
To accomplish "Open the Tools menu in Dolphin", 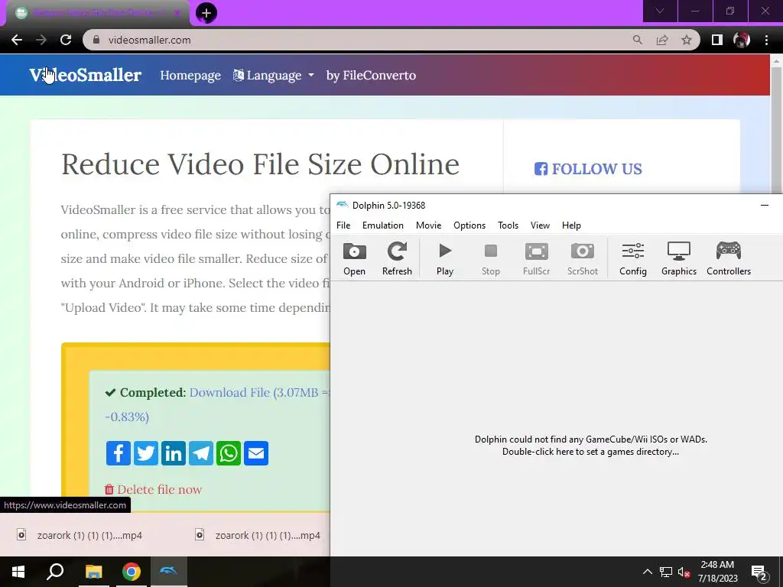I will coord(508,225).
